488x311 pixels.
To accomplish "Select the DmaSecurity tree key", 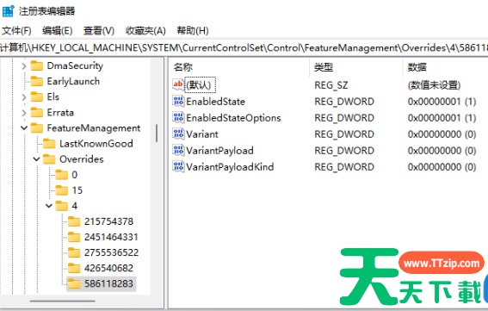I will tap(75, 65).
